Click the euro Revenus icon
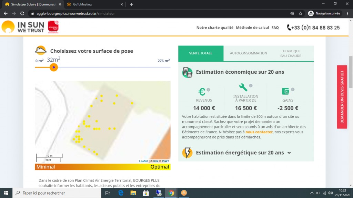Screen dimensions: 353x198 [201, 92]
